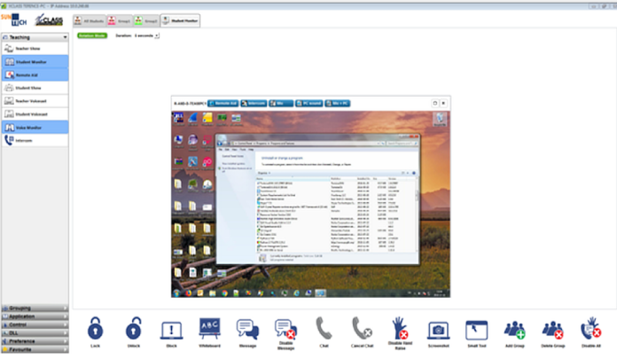Expand the DLL section

tap(35, 333)
